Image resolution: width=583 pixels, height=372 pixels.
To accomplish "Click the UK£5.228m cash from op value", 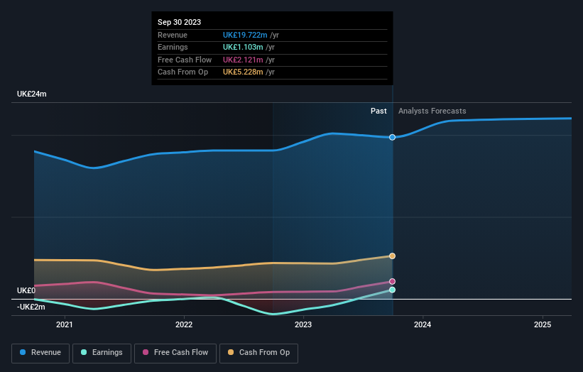I will pyautogui.click(x=243, y=72).
